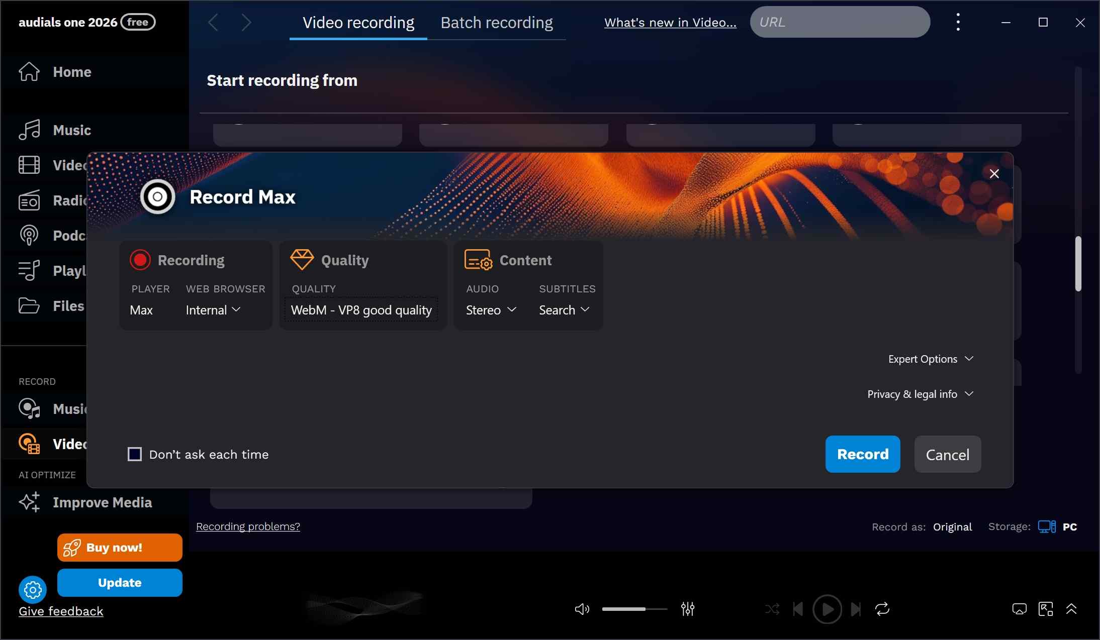Check the Don't ask each time box
The image size is (1100, 640).
pos(134,454)
